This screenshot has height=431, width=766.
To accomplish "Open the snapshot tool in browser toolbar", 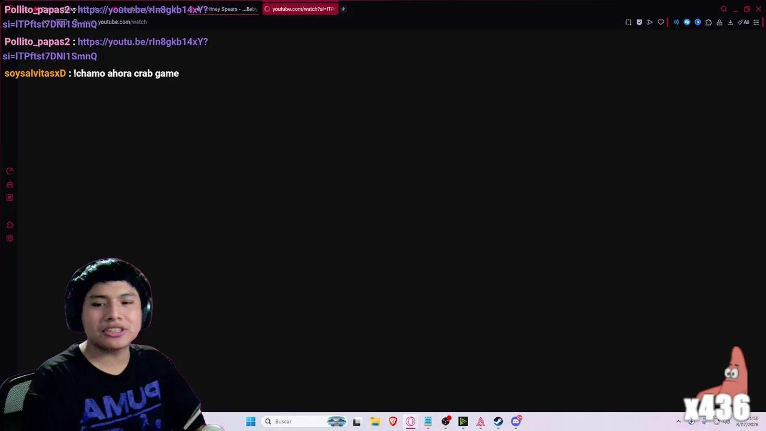I will click(628, 22).
